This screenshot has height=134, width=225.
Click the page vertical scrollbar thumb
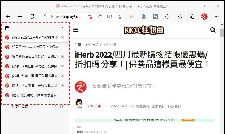pos(222,33)
